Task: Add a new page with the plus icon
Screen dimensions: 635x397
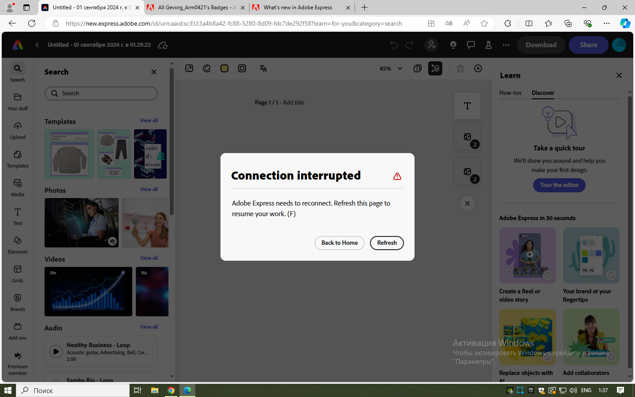Action: (478, 68)
